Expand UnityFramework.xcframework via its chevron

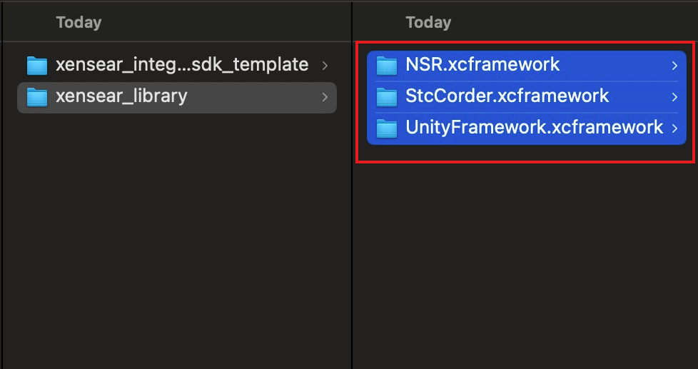[x=674, y=128]
